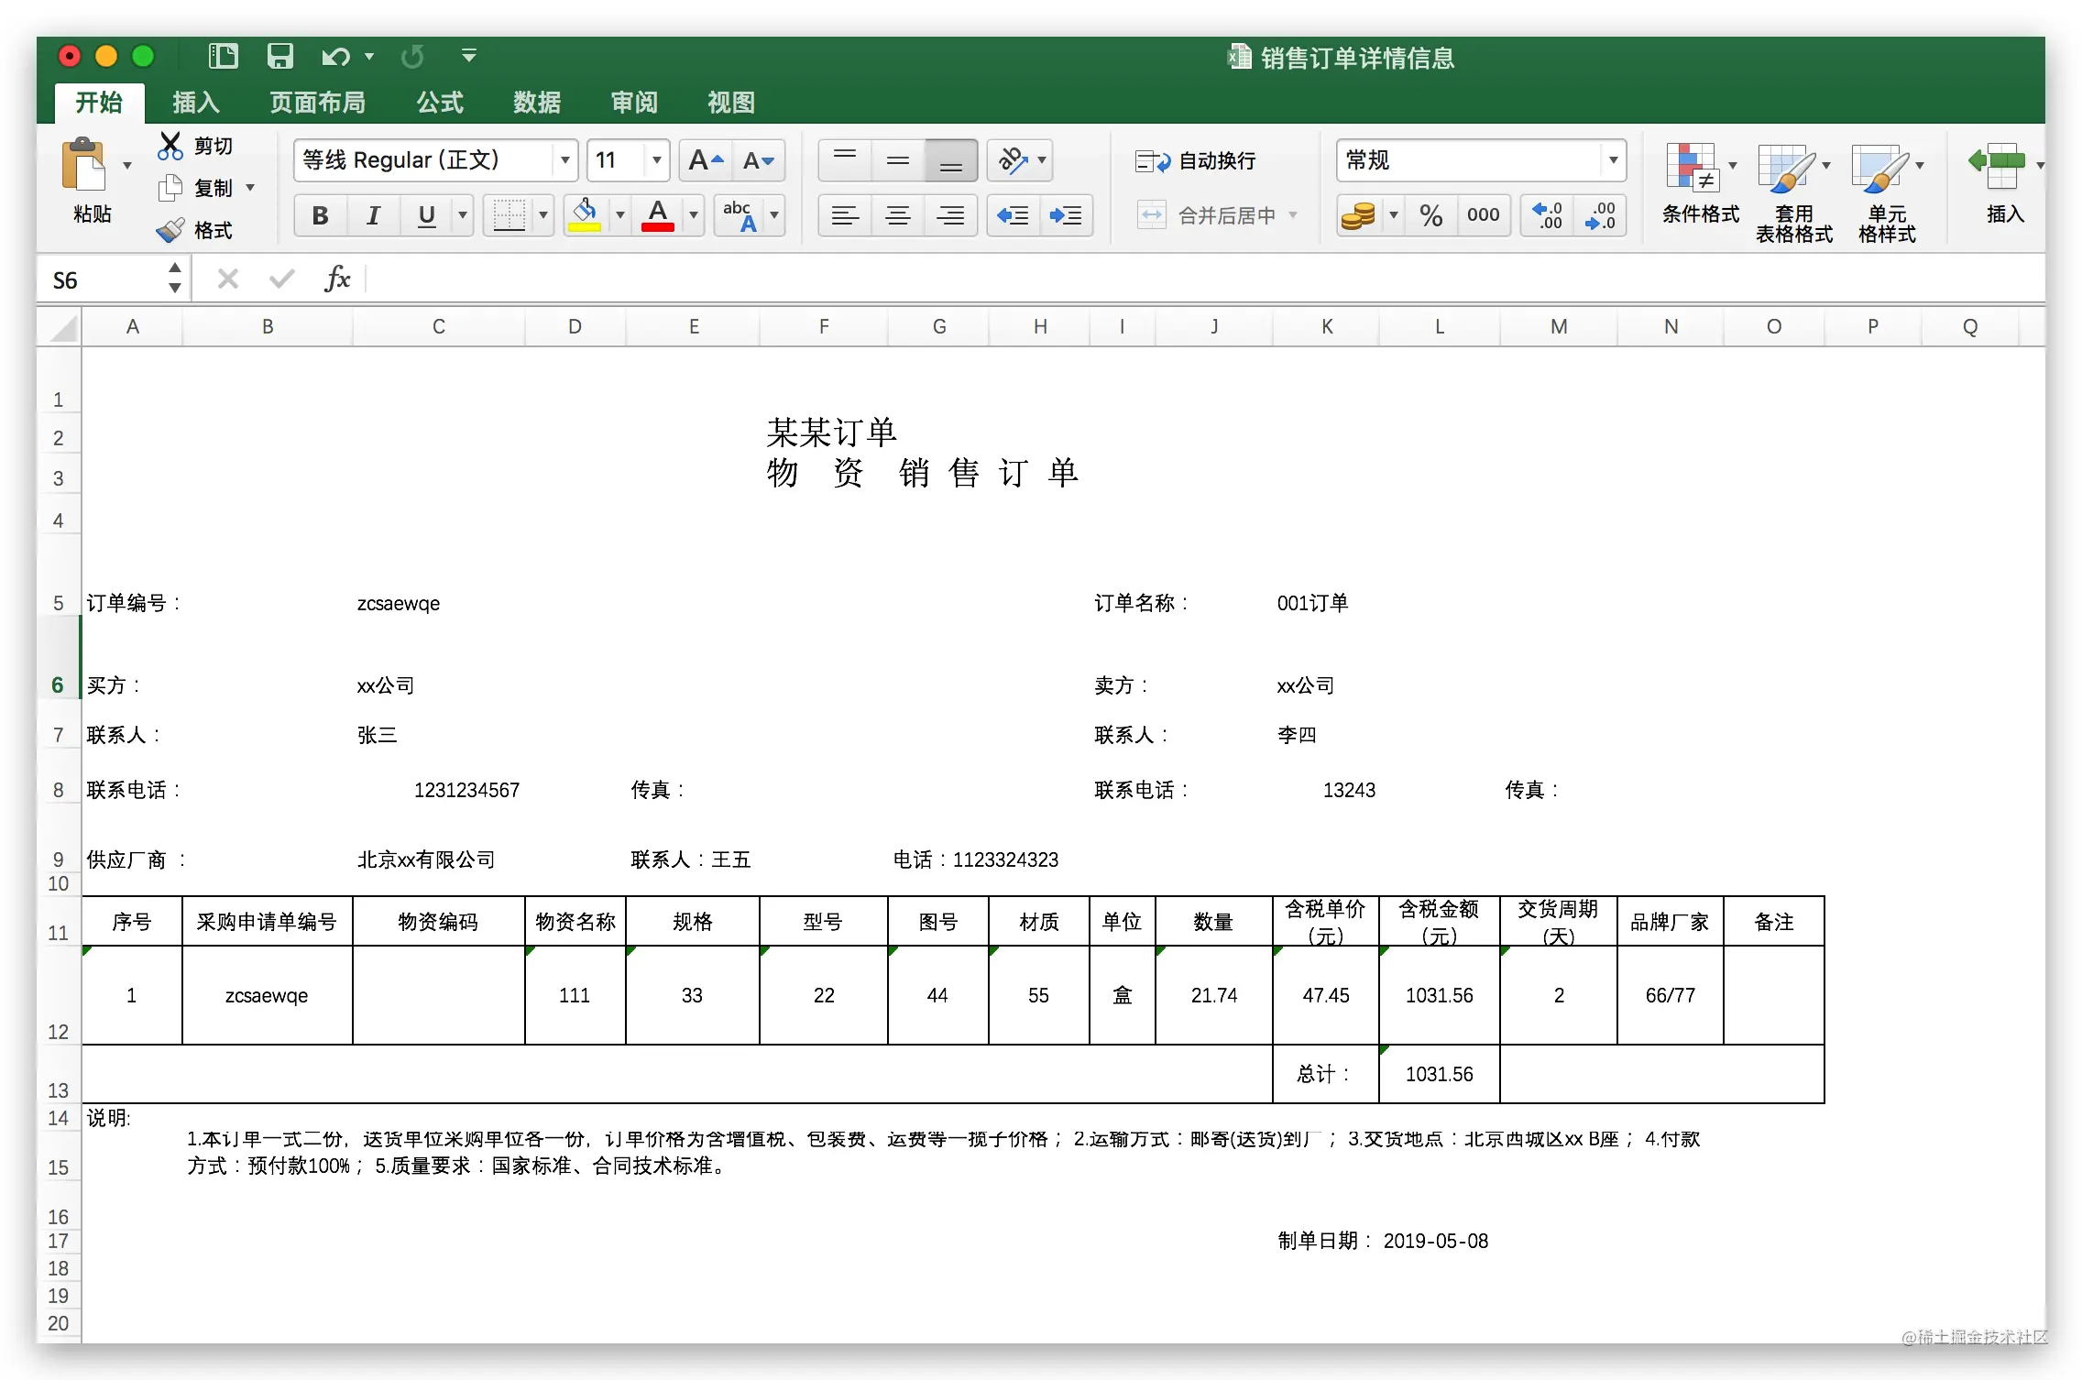Screen dimensions: 2082x1380
Task: Toggle Italic formatting
Action: [373, 215]
